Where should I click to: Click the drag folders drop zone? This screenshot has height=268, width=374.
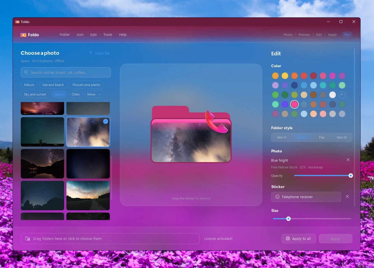(110, 239)
